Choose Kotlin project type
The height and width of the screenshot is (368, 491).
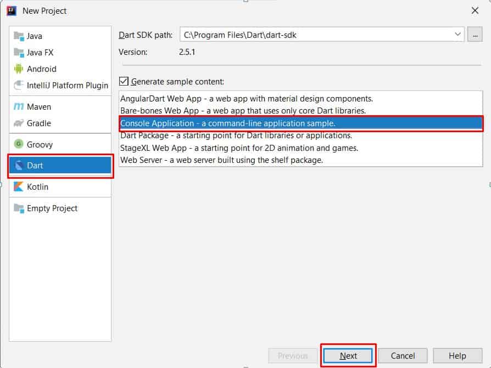(60, 186)
